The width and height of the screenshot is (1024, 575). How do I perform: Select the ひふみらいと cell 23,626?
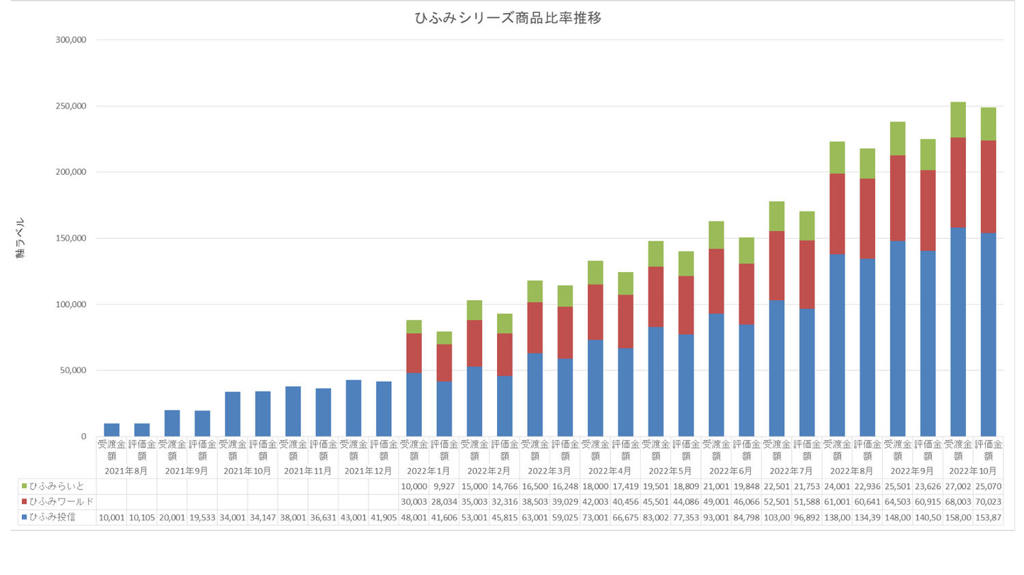click(x=928, y=486)
